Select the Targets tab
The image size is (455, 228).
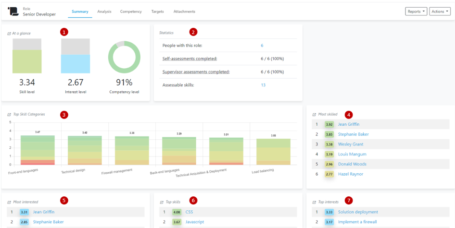(157, 11)
